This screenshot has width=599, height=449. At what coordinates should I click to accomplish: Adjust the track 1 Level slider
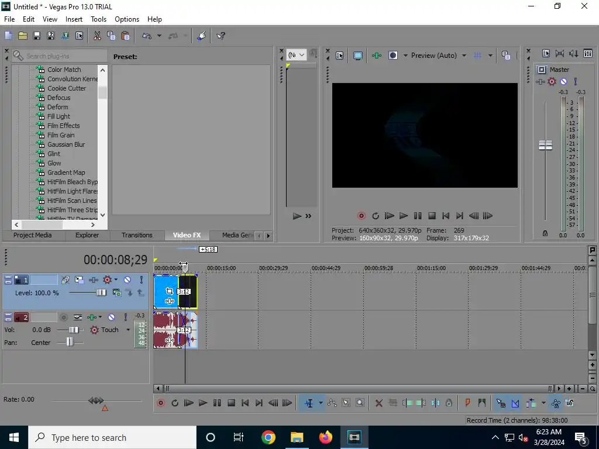pyautogui.click(x=101, y=293)
